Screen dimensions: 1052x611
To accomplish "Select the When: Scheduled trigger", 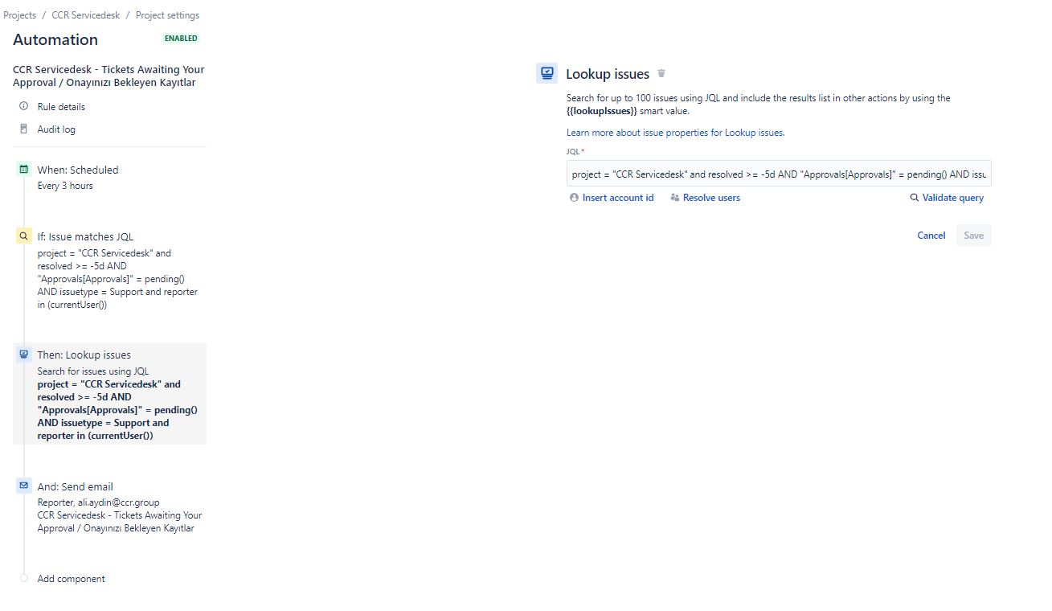I will pyautogui.click(x=77, y=170).
